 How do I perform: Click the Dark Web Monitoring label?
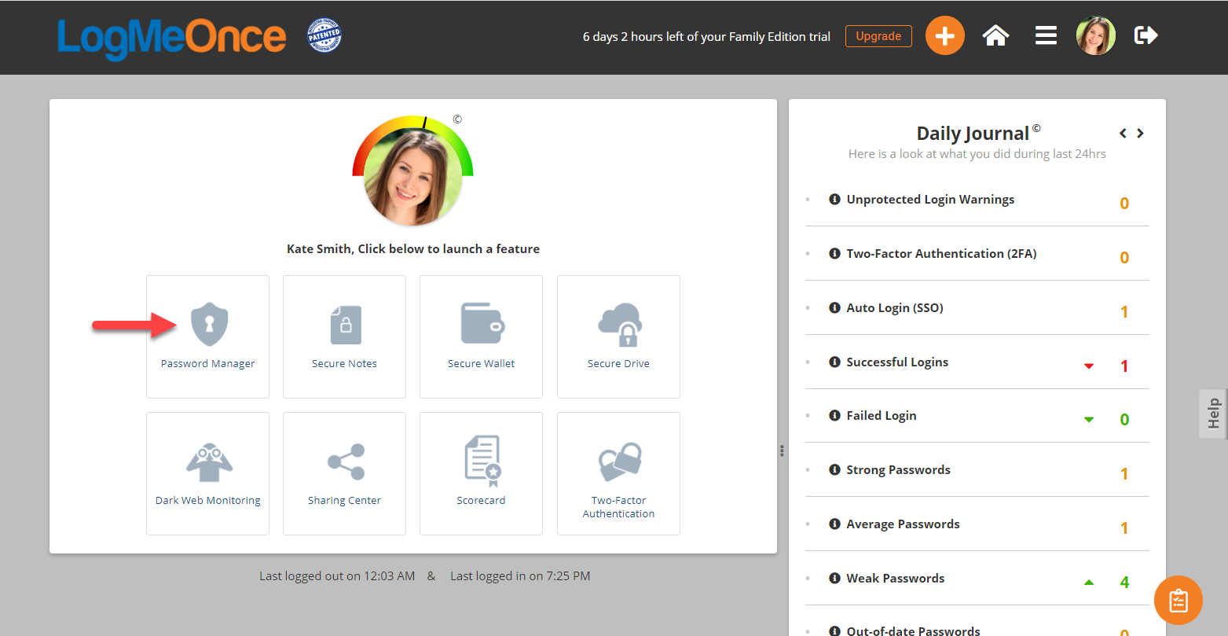click(208, 501)
